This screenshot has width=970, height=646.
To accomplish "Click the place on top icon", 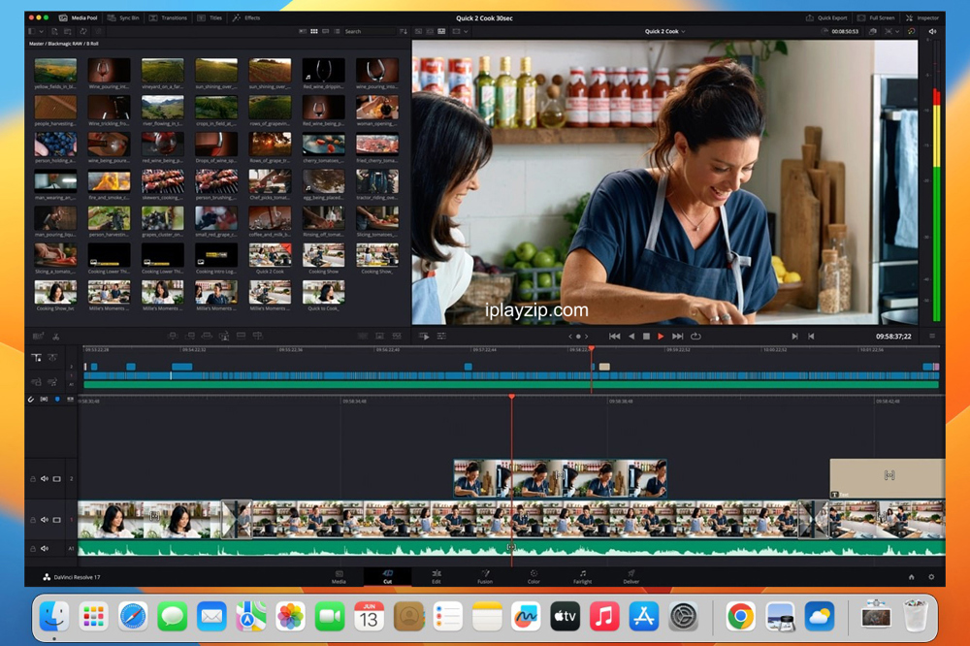I will click(x=241, y=336).
